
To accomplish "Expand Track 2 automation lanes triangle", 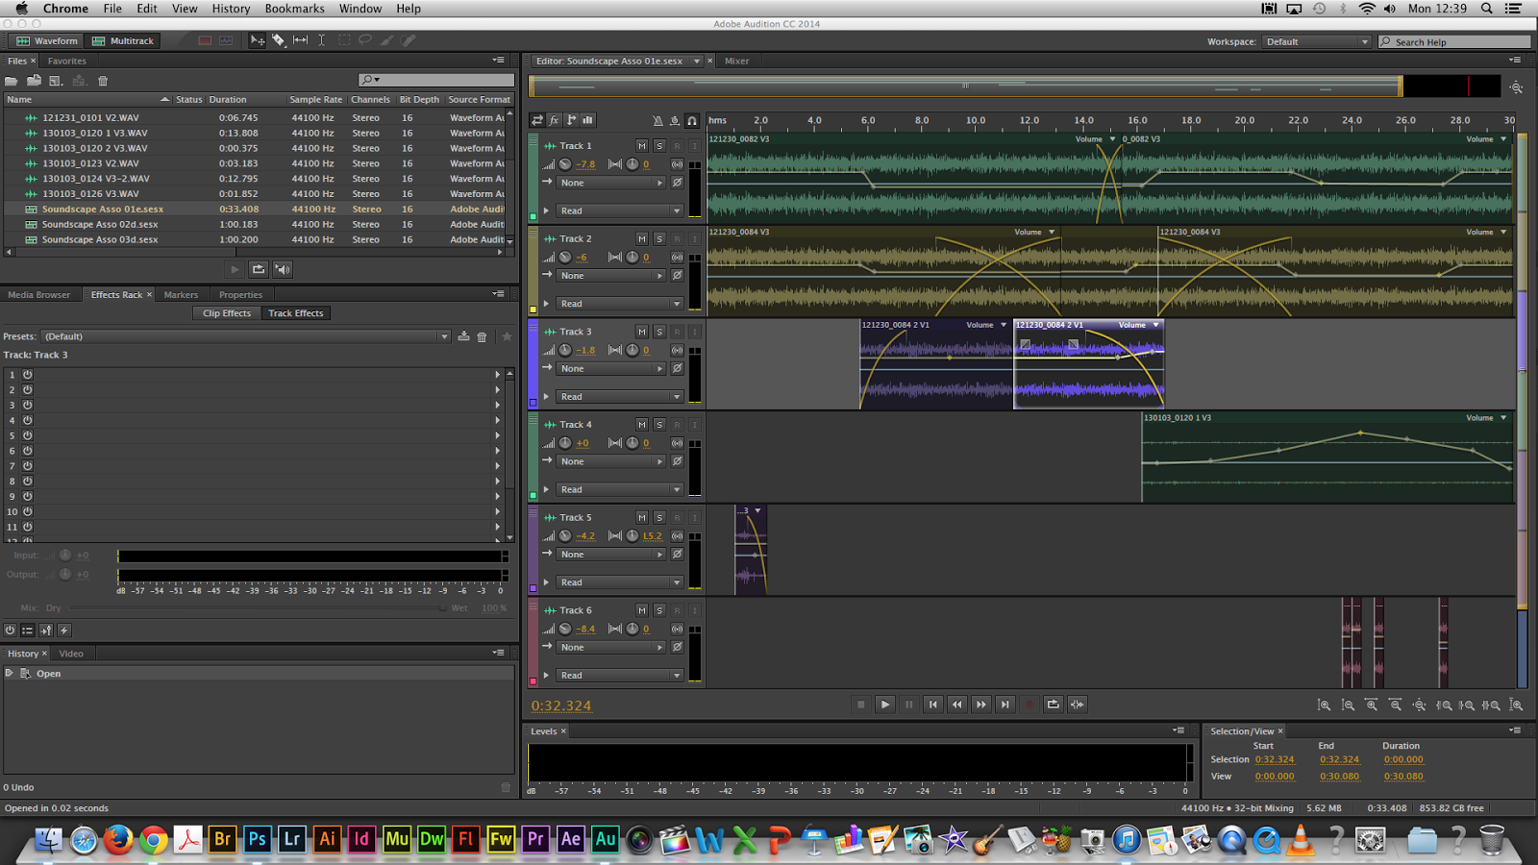I will [546, 304].
